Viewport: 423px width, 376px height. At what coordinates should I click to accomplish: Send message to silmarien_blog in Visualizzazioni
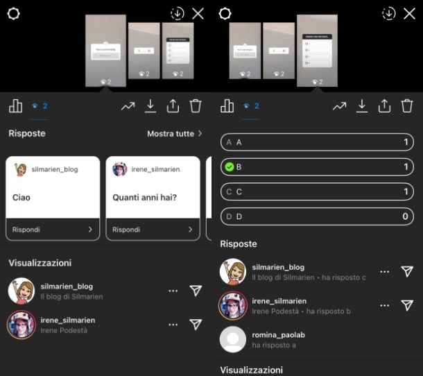196,291
